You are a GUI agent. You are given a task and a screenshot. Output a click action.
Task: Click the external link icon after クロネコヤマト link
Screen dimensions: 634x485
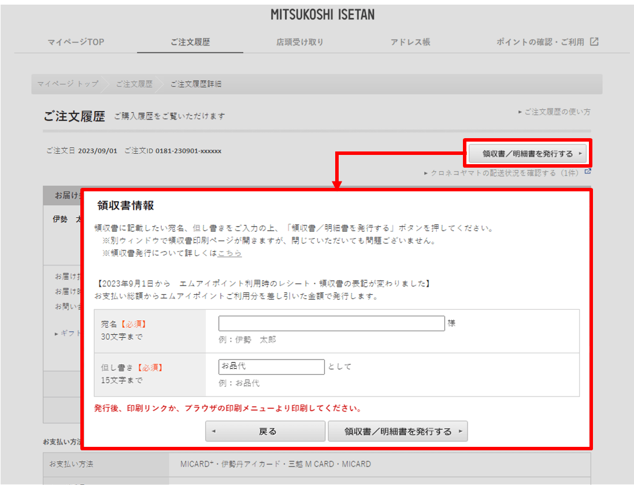click(x=588, y=171)
